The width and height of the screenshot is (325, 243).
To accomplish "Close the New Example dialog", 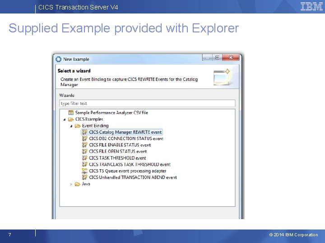I will click(231, 58).
